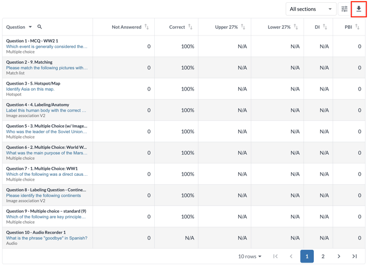Open the 10 rows per page dropdown
Image resolution: width=371 pixels, height=268 pixels.
[250, 257]
